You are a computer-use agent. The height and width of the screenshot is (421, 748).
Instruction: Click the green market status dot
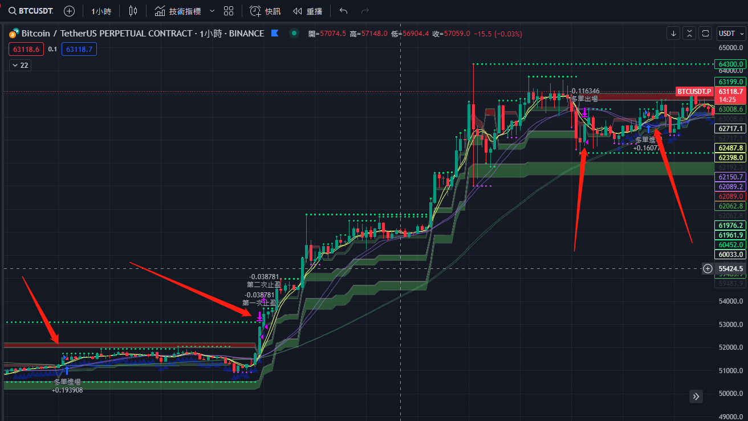(294, 34)
